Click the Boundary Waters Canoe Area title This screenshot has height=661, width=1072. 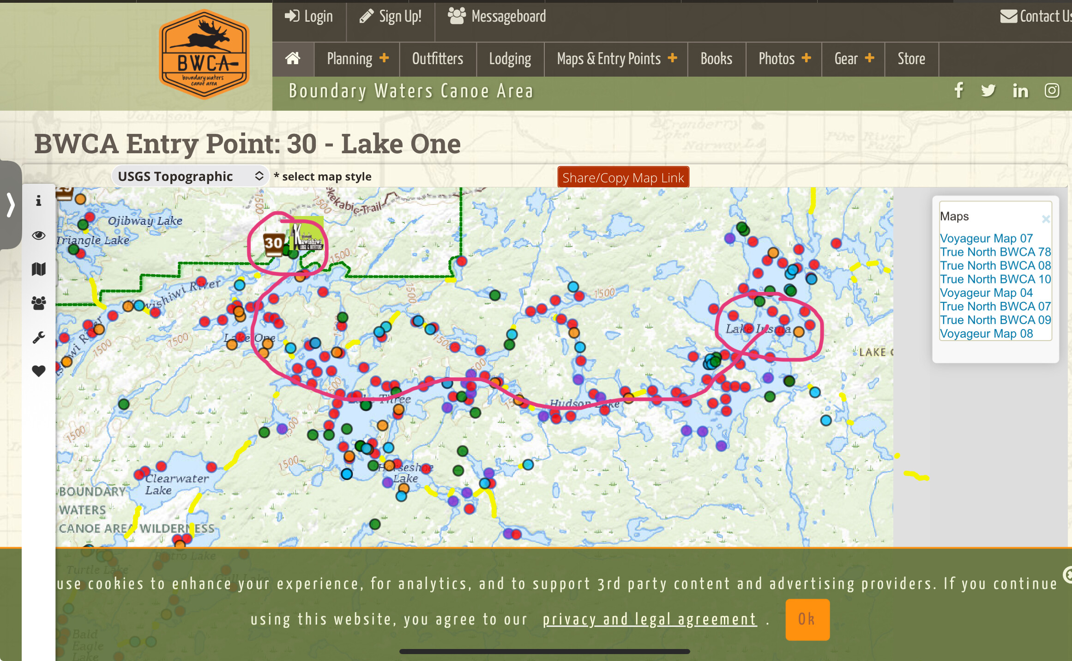click(411, 91)
